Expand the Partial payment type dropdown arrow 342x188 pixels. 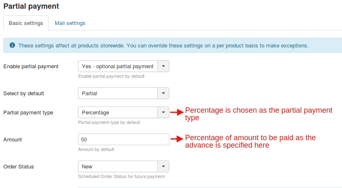163,112
